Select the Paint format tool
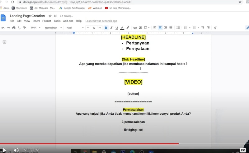The image size is (249, 153). pyautogui.click(x=25, y=28)
